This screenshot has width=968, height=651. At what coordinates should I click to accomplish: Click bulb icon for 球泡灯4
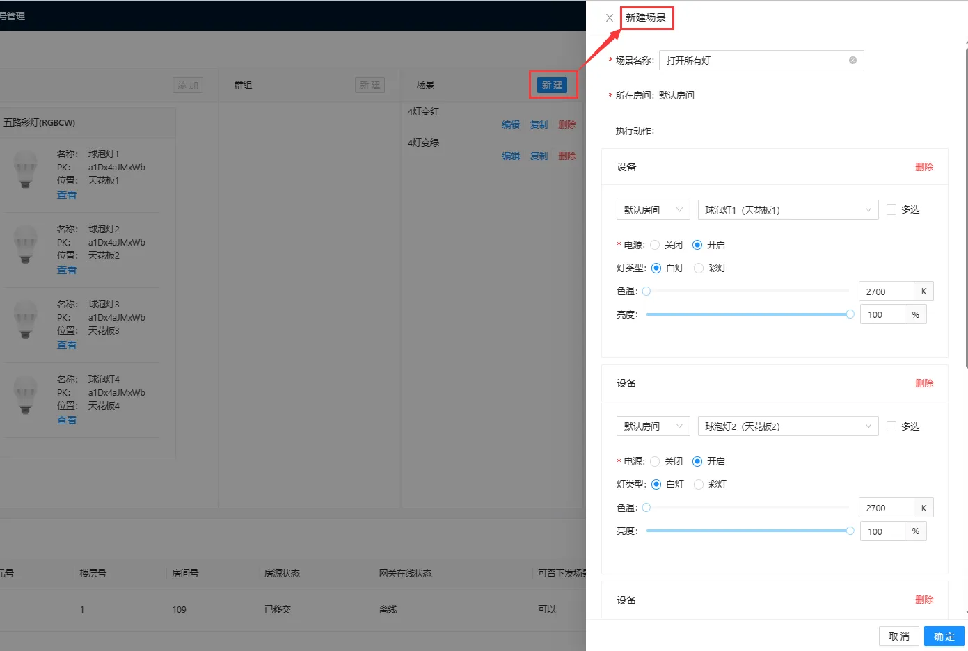(26, 395)
